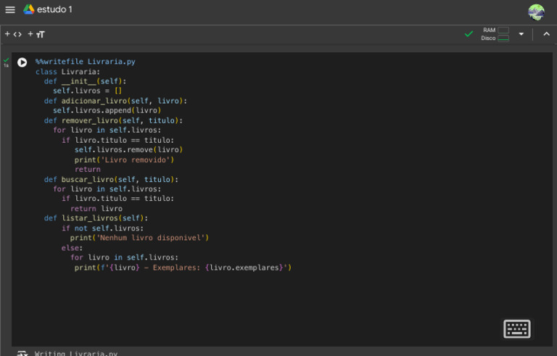Click print('Nenhum livro disponivel') line
The image size is (557, 356).
[139, 238]
